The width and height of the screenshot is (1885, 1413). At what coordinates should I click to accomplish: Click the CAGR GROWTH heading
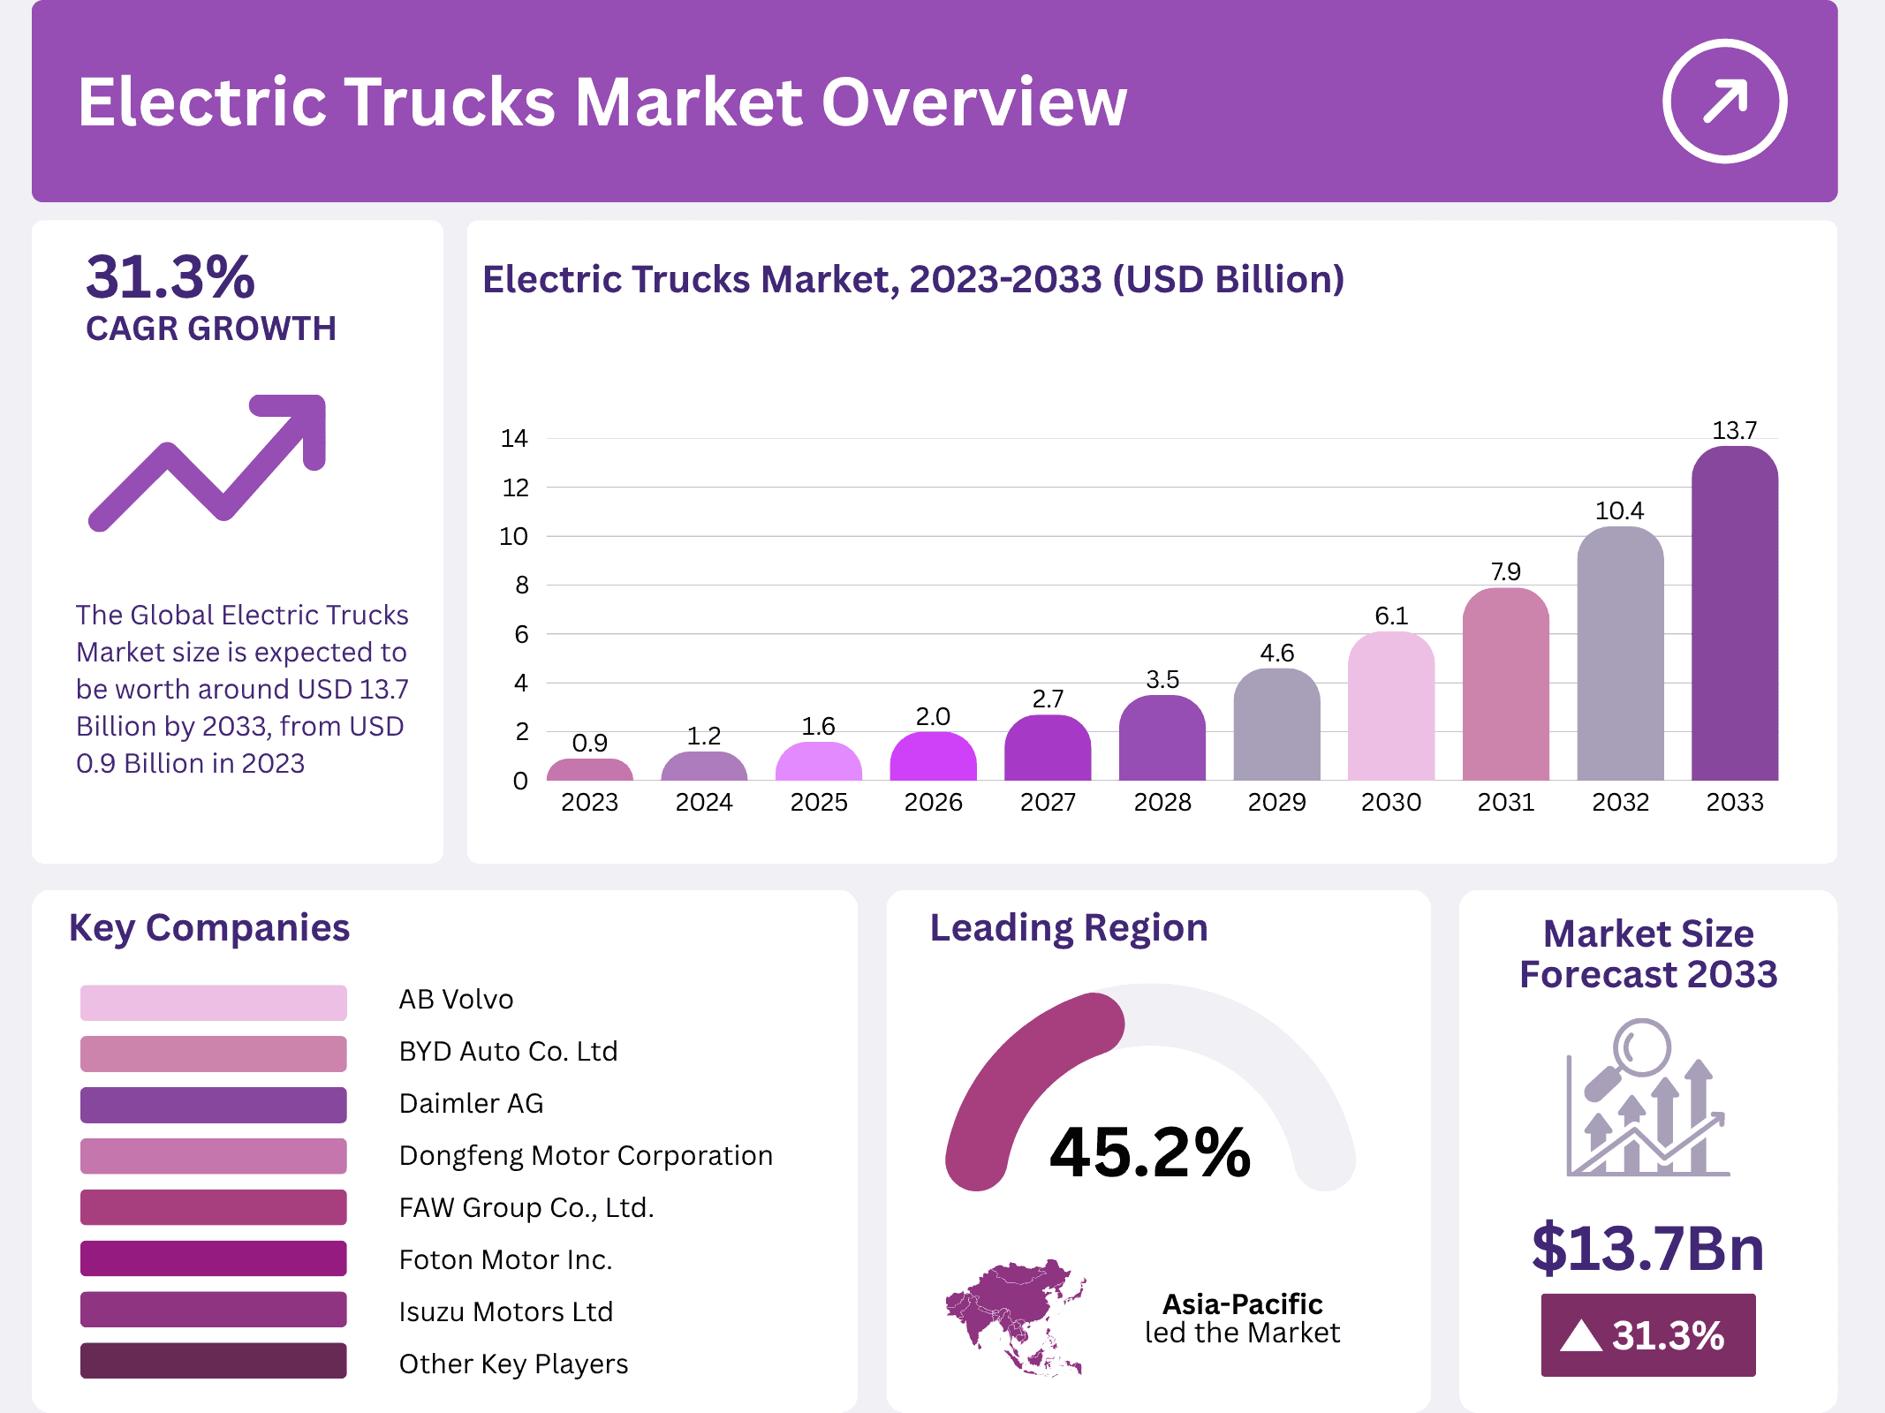(x=211, y=328)
